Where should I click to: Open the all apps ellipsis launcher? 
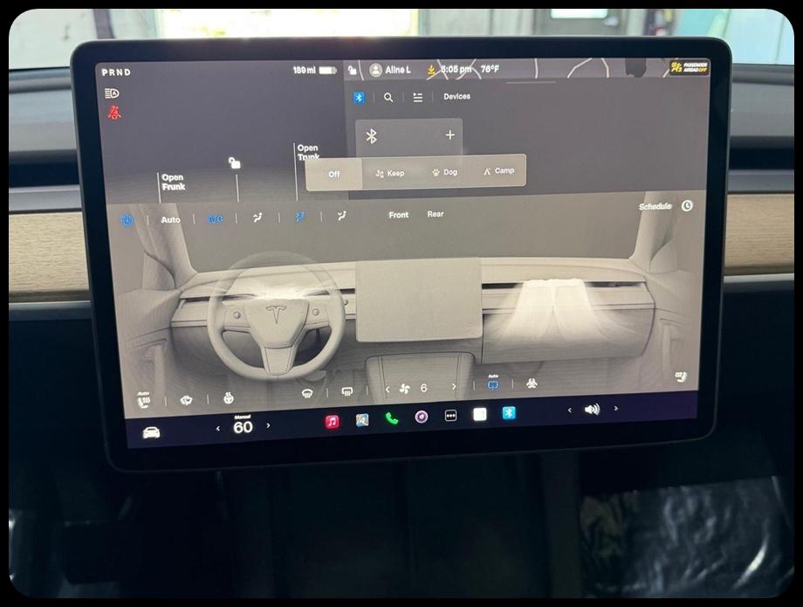coord(450,416)
